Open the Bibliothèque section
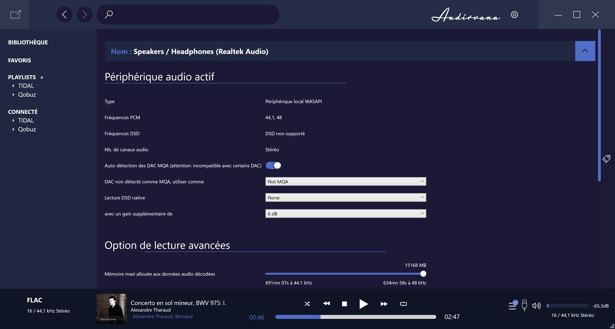The image size is (615, 329). pyautogui.click(x=28, y=42)
